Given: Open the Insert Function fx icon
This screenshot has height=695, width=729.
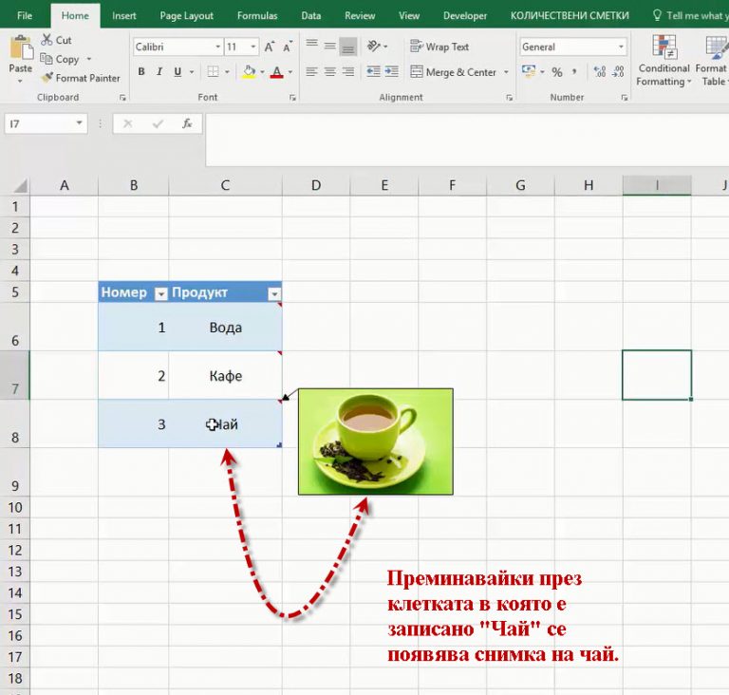Looking at the screenshot, I should (187, 123).
